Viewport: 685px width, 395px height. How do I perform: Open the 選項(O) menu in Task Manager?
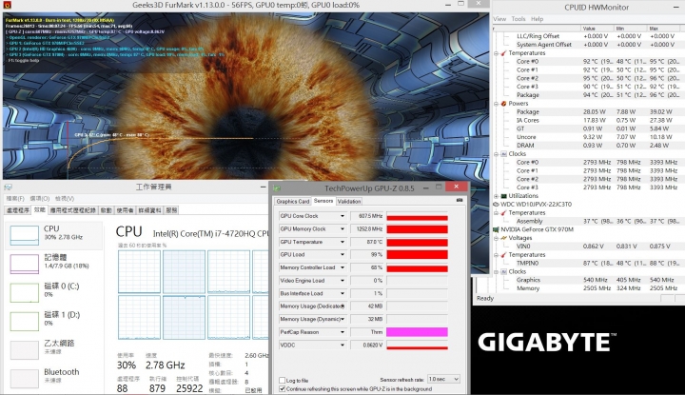40,199
